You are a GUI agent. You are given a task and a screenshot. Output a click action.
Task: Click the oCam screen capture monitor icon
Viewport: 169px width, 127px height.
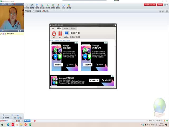(x=66, y=34)
